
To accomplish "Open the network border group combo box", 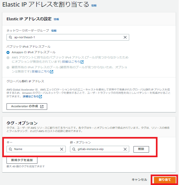I will point(68,37).
